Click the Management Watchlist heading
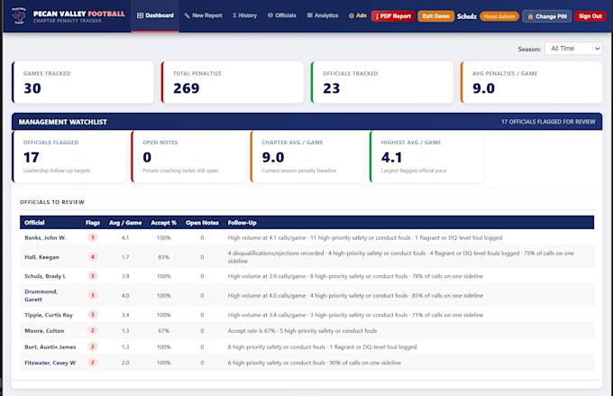613x396 pixels. 63,122
